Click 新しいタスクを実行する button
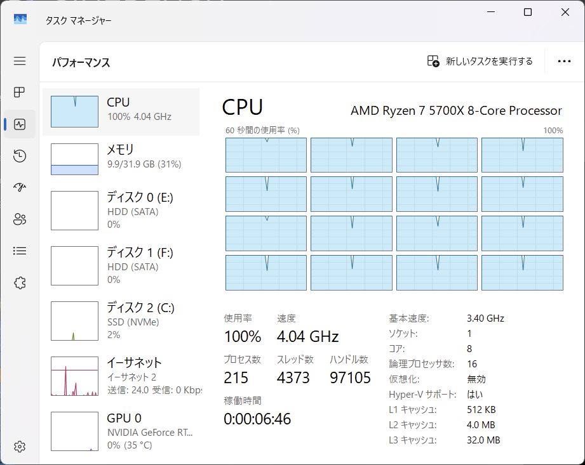Viewport: 585px width, 465px height. (480, 61)
